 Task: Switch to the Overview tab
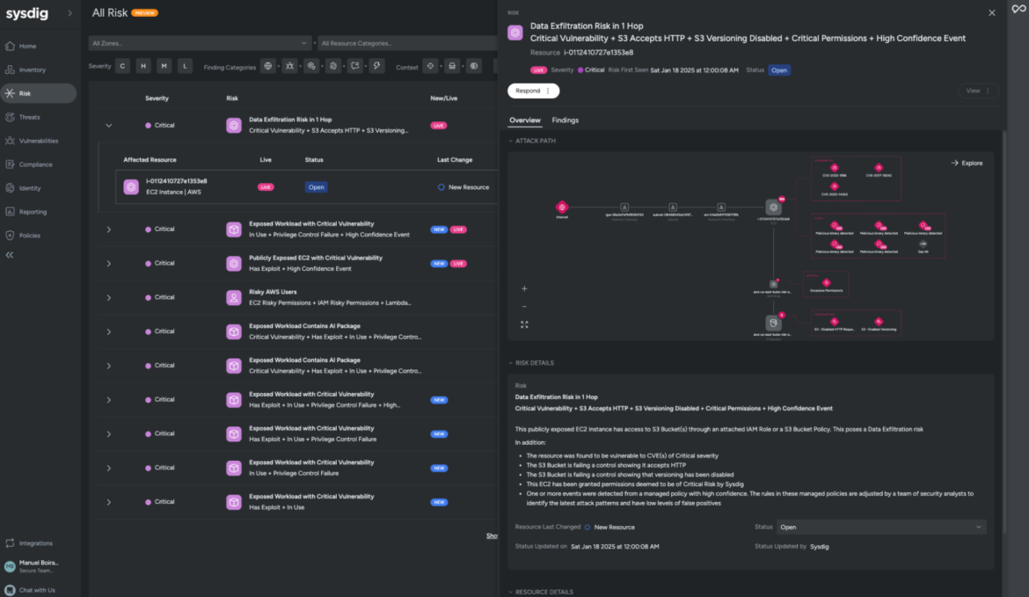[525, 120]
